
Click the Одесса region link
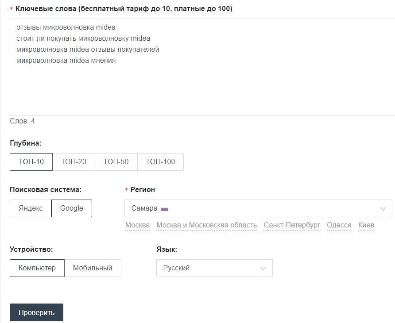339,225
